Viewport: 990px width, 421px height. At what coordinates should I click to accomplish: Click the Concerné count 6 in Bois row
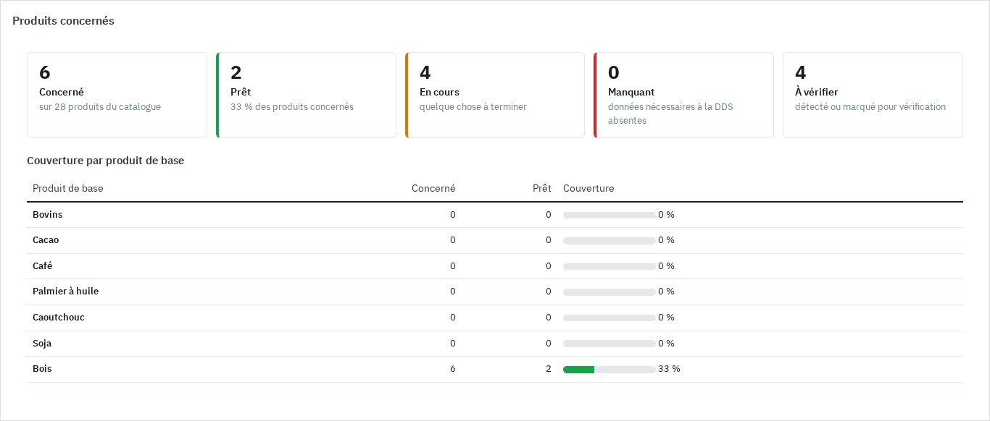tap(453, 369)
